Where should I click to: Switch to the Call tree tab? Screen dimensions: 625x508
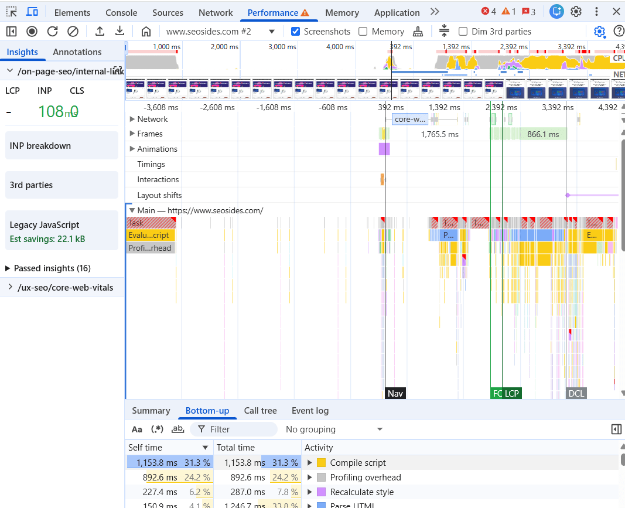(x=260, y=411)
